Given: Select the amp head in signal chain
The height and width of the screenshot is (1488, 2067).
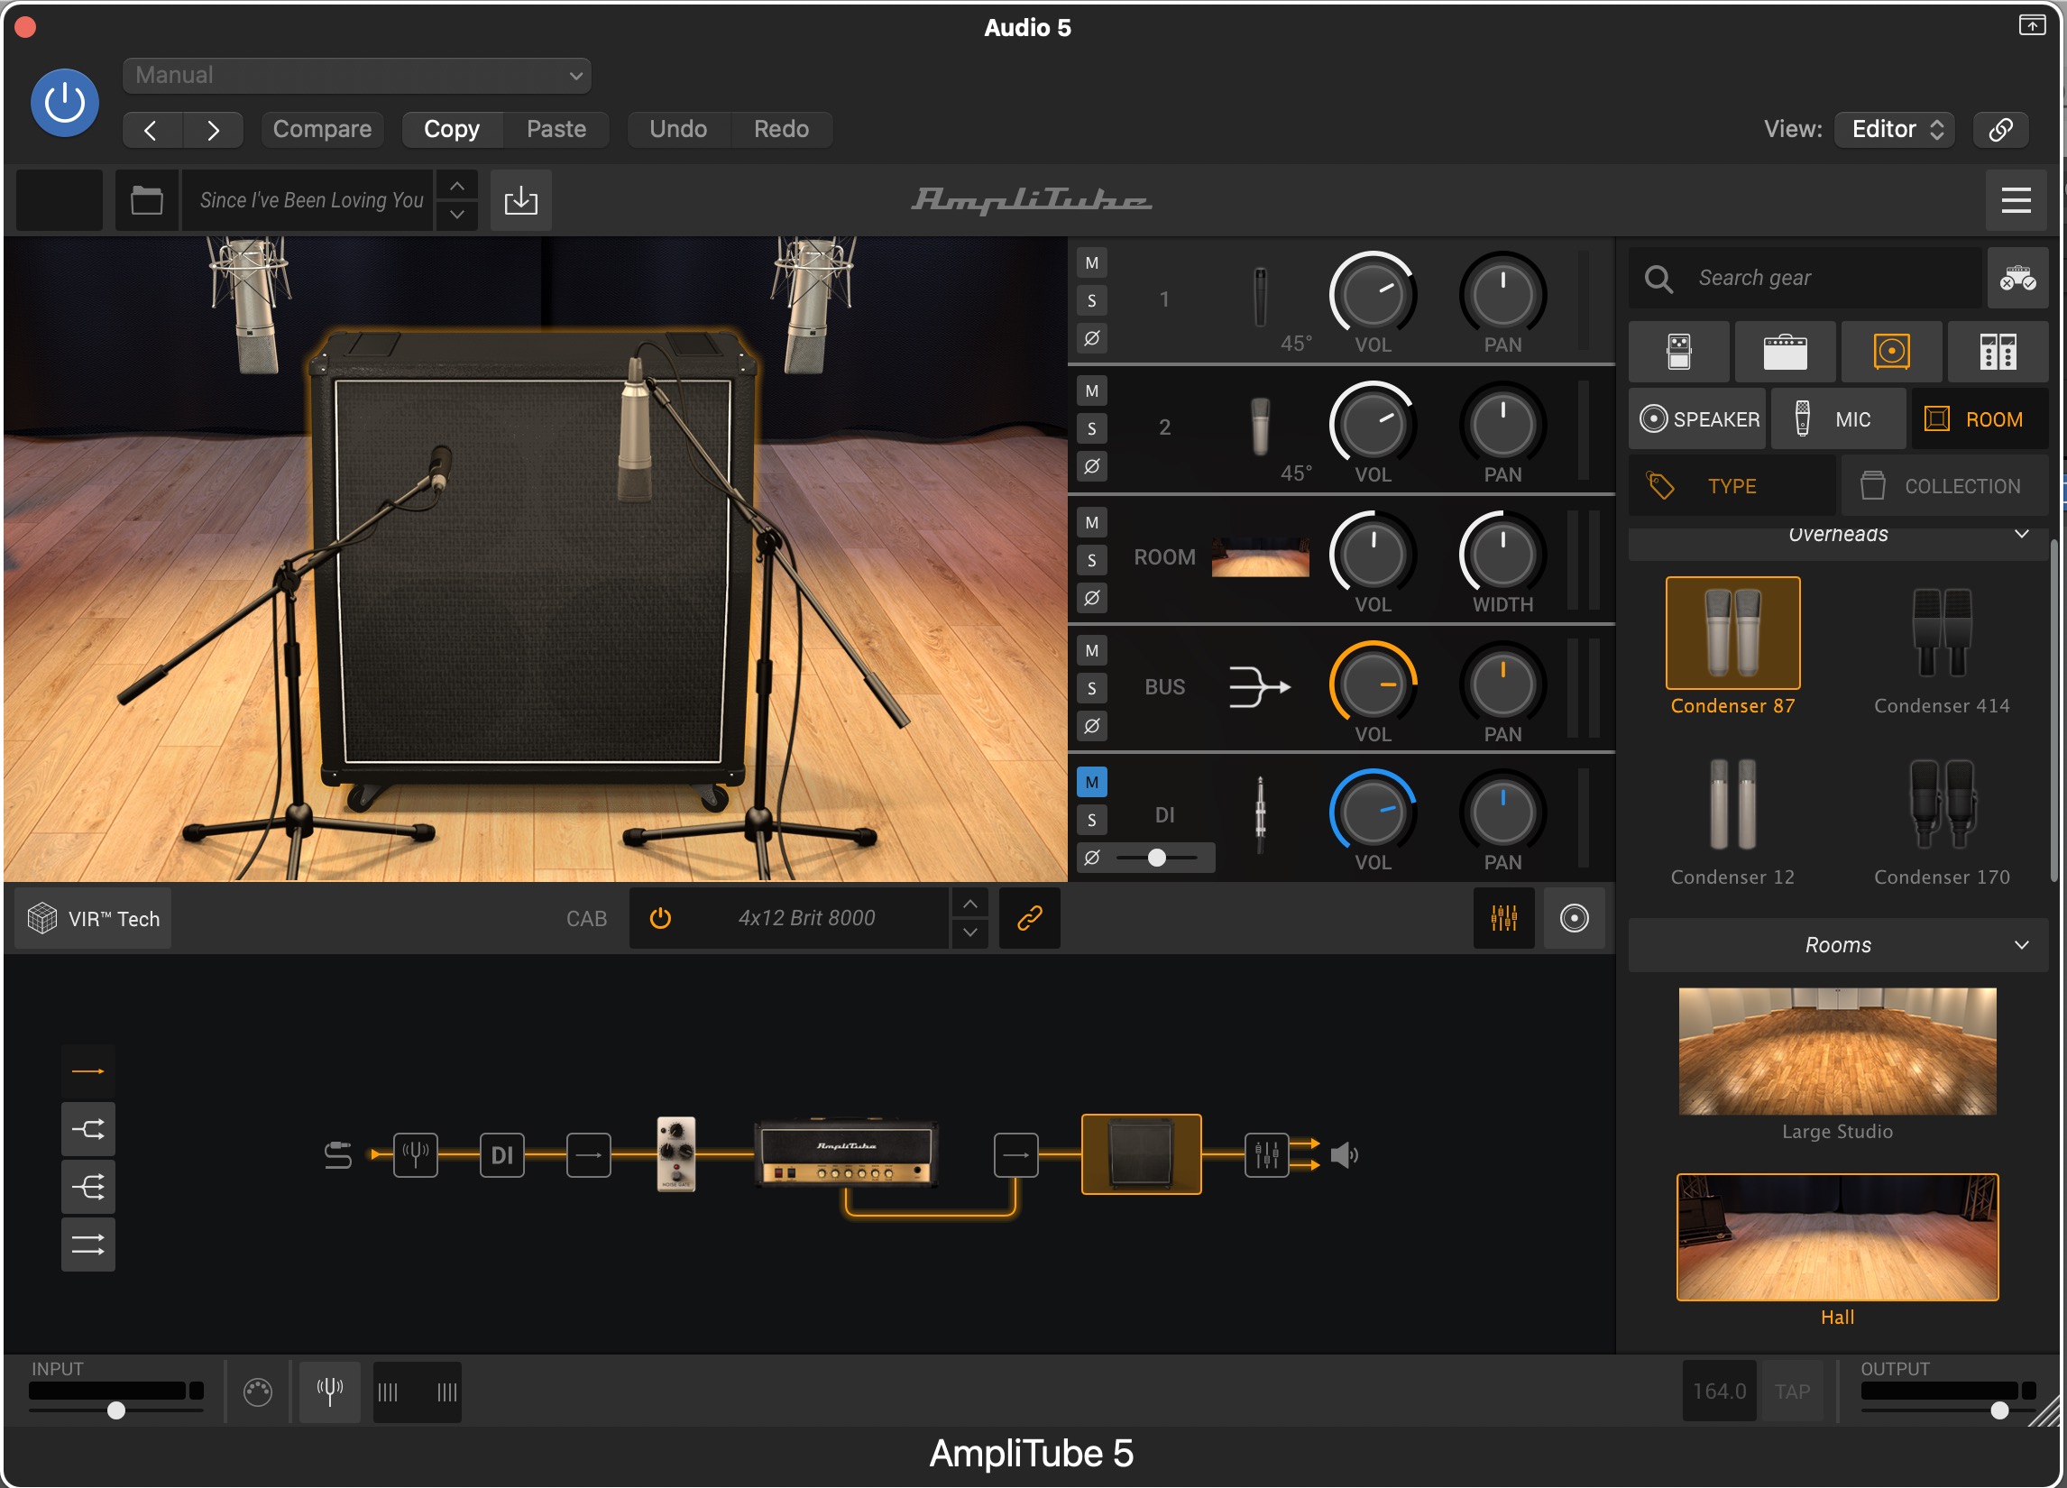Looking at the screenshot, I should point(847,1153).
